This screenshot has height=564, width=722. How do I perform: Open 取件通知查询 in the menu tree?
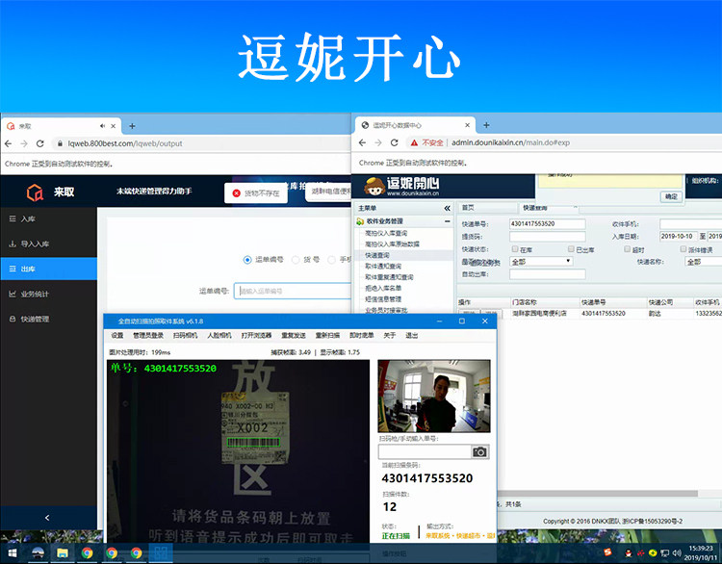click(x=383, y=266)
